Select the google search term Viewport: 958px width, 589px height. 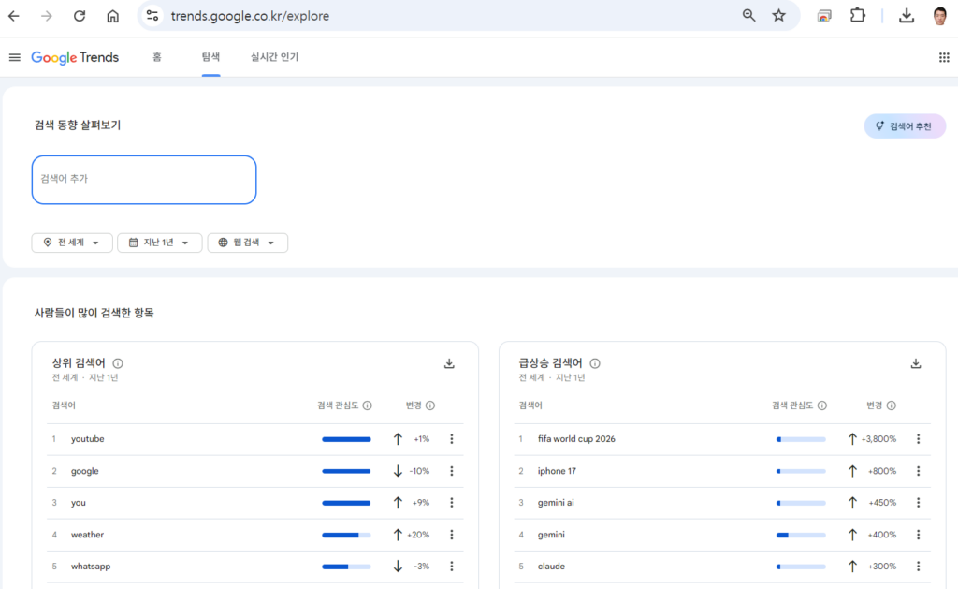[x=85, y=471]
